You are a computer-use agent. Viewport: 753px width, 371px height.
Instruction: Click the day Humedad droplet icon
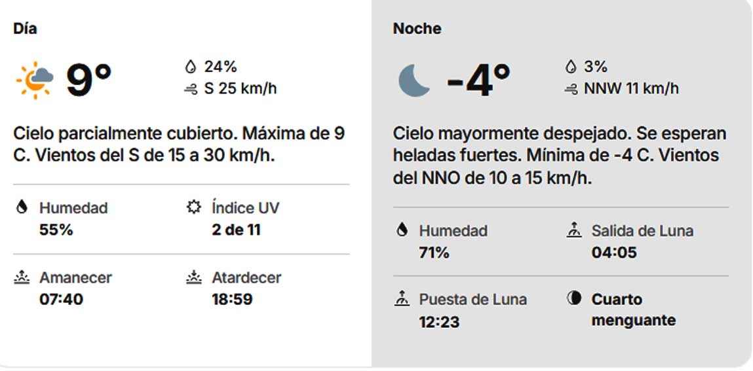click(22, 207)
